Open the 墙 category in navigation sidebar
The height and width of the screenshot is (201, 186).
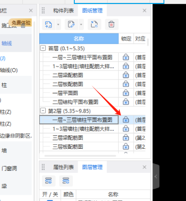pyautogui.click(x=16, y=150)
